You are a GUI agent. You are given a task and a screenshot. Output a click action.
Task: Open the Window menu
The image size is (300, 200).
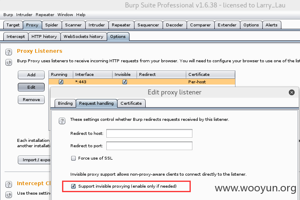pyautogui.click(x=65, y=15)
